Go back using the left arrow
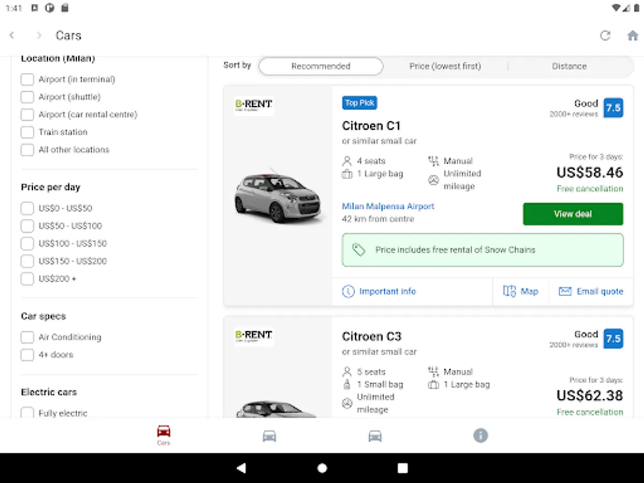The height and width of the screenshot is (483, 644). (x=12, y=35)
